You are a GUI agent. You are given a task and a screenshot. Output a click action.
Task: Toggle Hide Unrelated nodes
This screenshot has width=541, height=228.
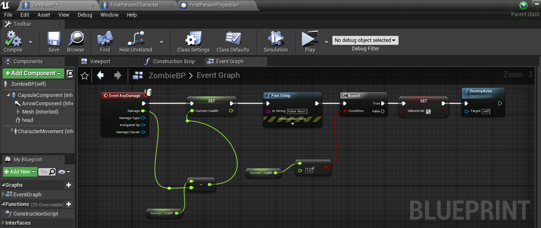coord(136,42)
